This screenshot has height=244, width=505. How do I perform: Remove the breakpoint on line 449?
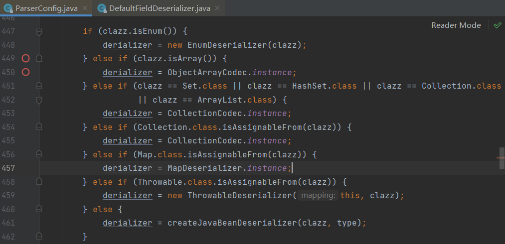(x=26, y=58)
